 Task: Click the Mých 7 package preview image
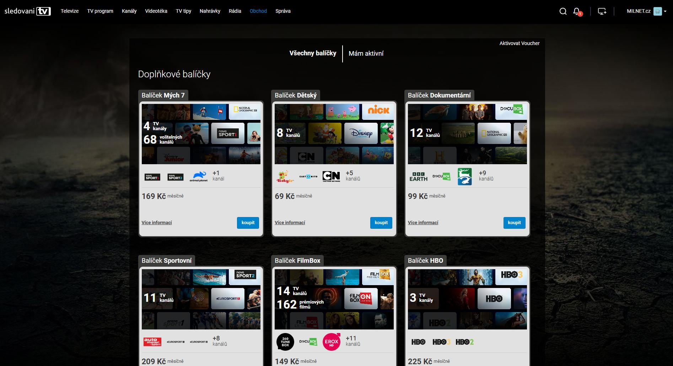point(201,134)
